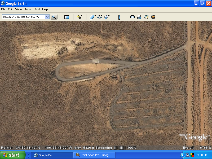Switch to Google Earth taskbar button
The width and height of the screenshot is (212, 159).
tap(52, 155)
